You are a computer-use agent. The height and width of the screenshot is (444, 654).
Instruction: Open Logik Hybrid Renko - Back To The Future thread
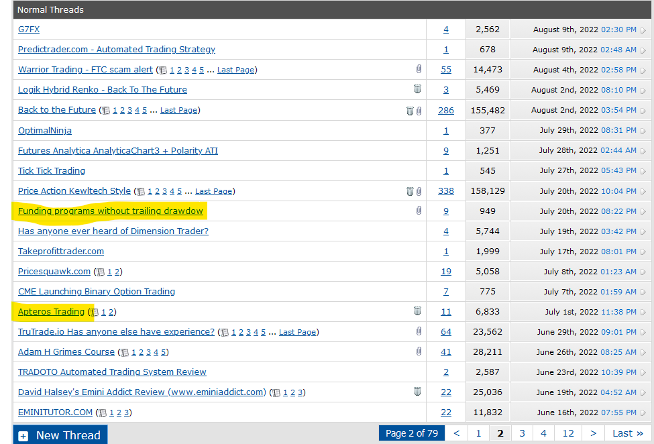(x=102, y=90)
